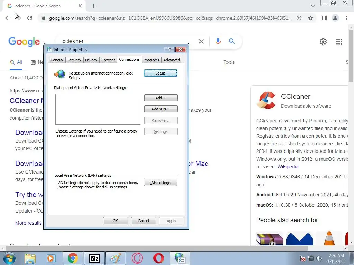Click the CCleaner logo thumbnail
Viewport: 354px width, 265px height.
(266, 100)
